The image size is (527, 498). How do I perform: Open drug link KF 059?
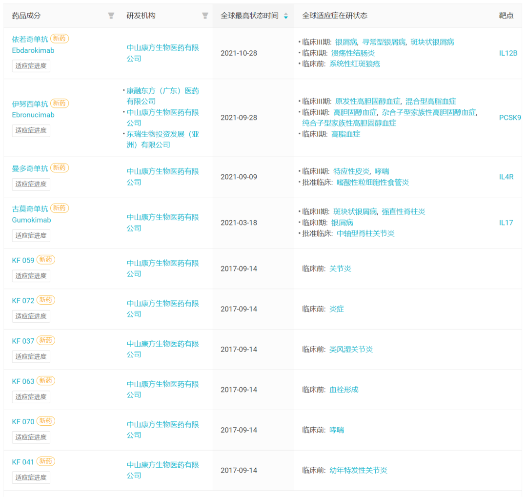coord(23,260)
